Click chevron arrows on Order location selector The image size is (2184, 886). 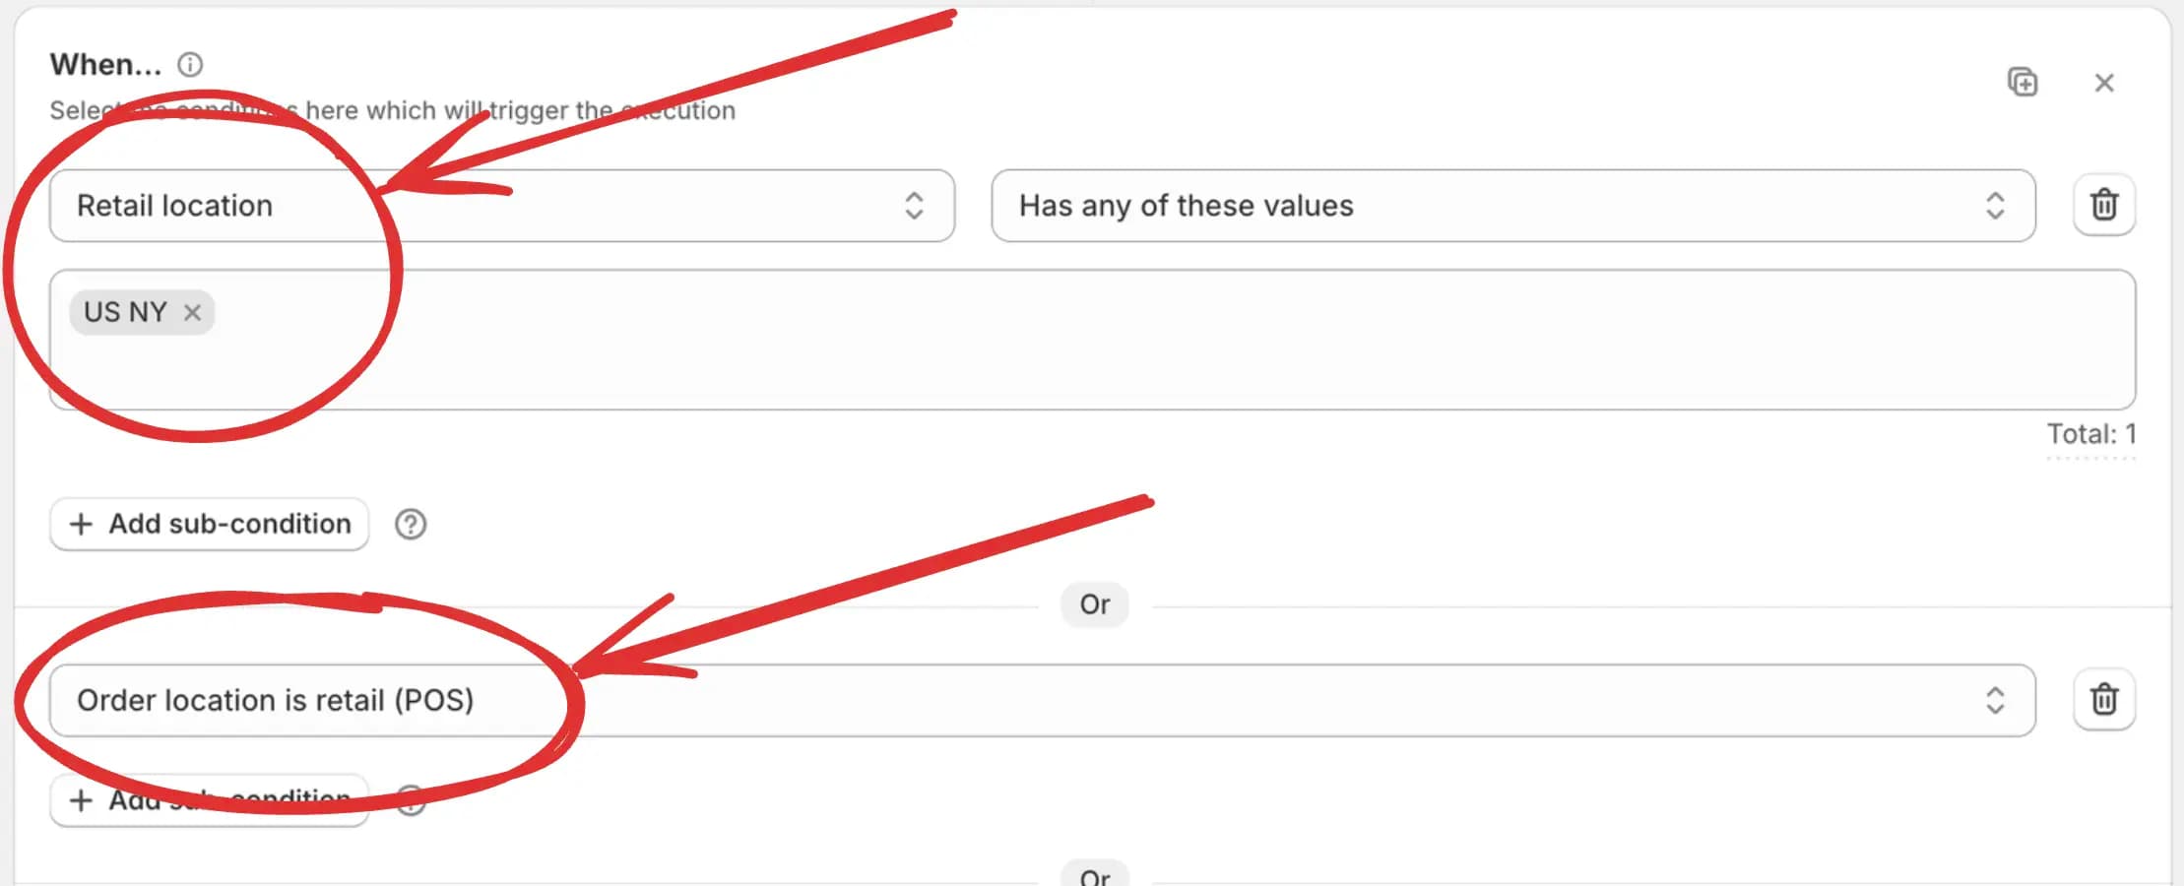point(1995,700)
